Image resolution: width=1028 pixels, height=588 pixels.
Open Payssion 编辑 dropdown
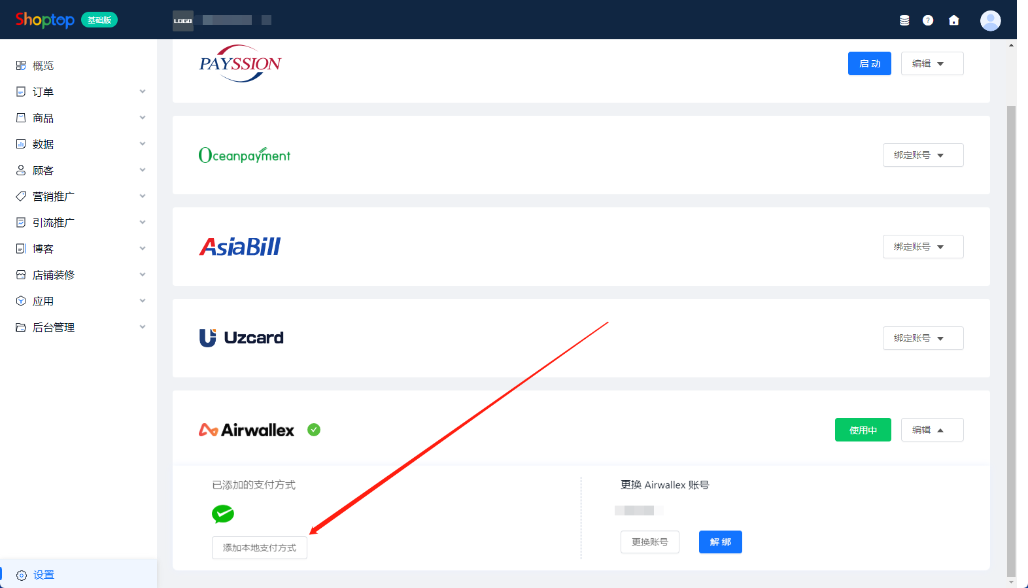click(932, 63)
